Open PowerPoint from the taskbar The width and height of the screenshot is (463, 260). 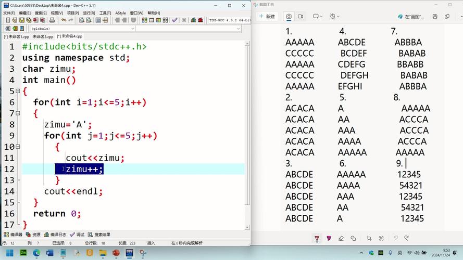coord(116,253)
